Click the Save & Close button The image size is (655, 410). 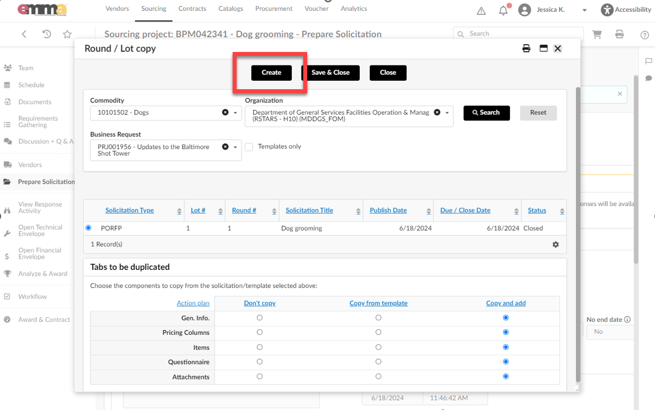pyautogui.click(x=330, y=73)
